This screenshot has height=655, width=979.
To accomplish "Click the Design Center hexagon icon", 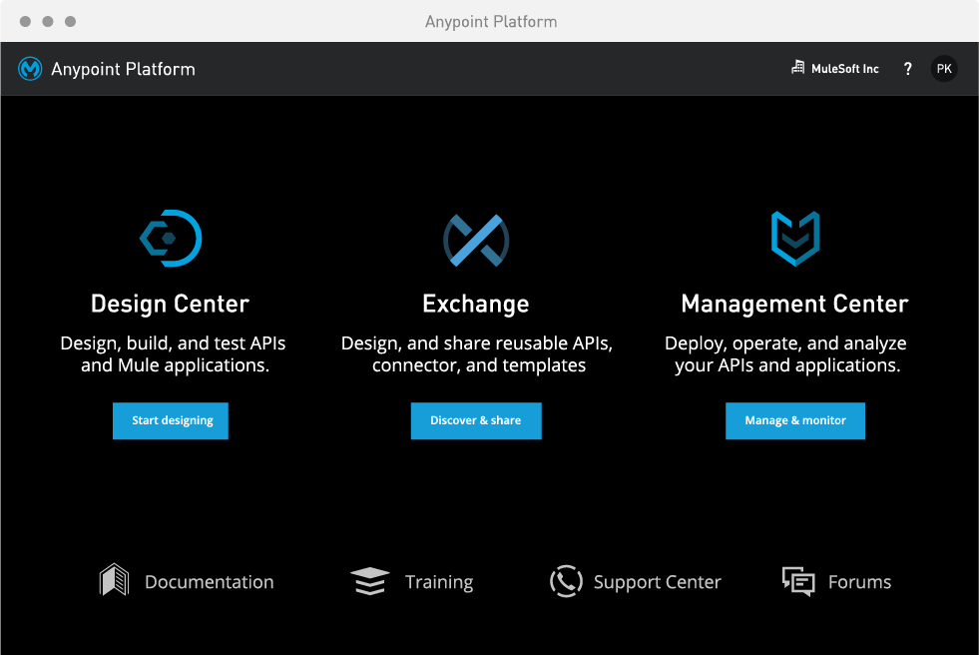I will coord(171,238).
